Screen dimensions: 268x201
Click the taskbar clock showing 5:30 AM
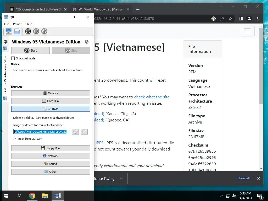[245, 196]
